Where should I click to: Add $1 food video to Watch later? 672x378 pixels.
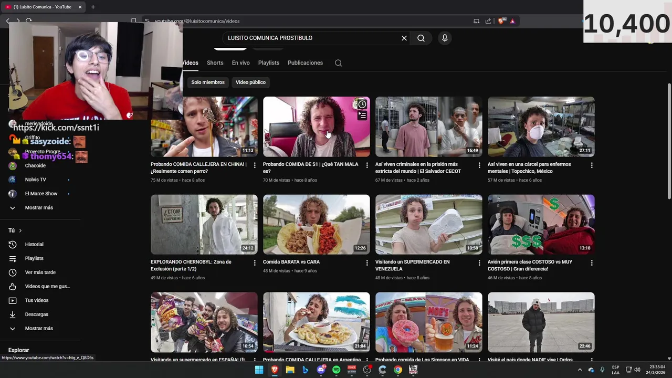(362, 104)
